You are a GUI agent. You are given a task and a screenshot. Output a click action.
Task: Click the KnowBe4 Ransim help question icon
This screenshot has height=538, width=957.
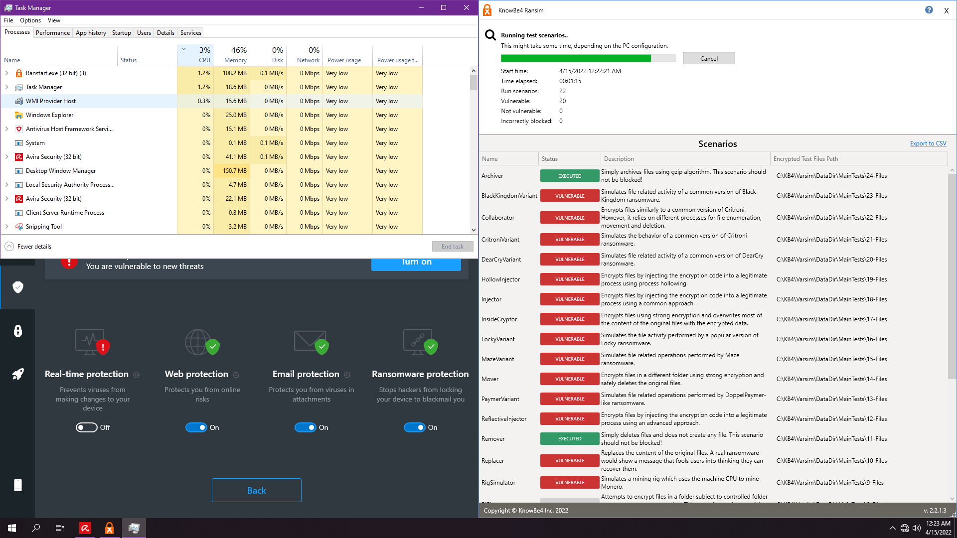pos(929,10)
